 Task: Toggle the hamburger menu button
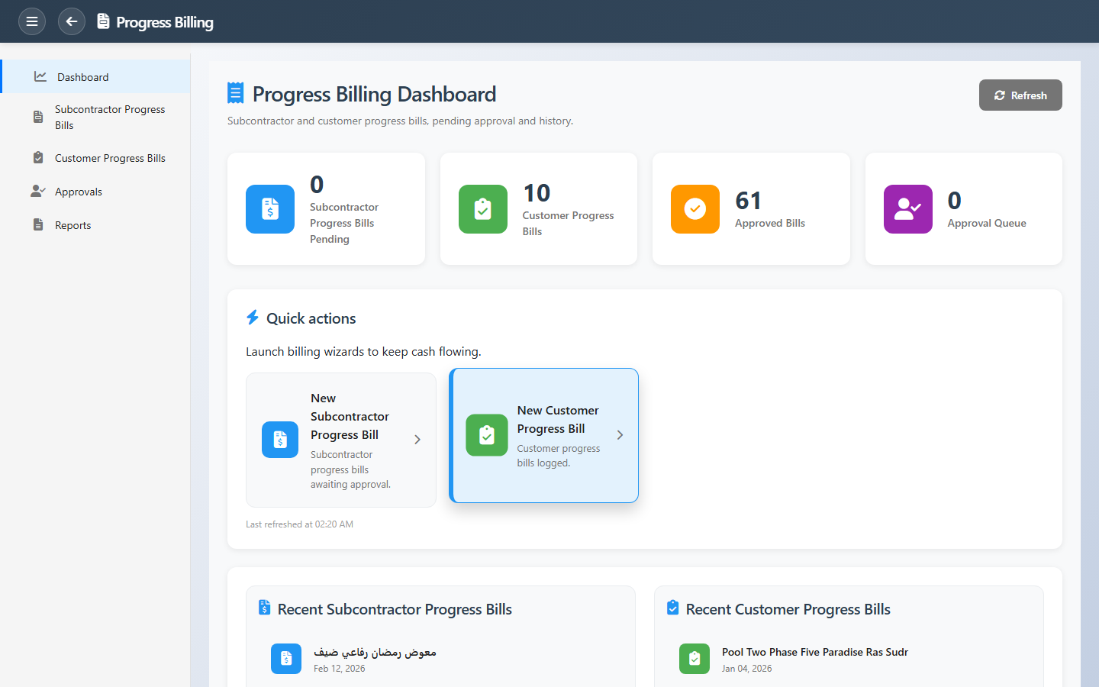point(32,21)
